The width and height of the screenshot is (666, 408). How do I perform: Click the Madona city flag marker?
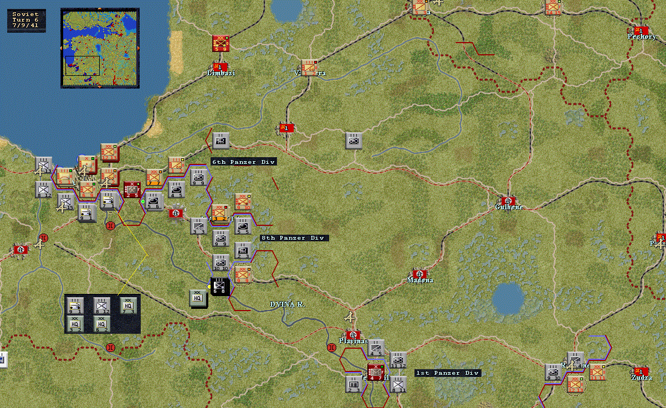click(x=419, y=273)
